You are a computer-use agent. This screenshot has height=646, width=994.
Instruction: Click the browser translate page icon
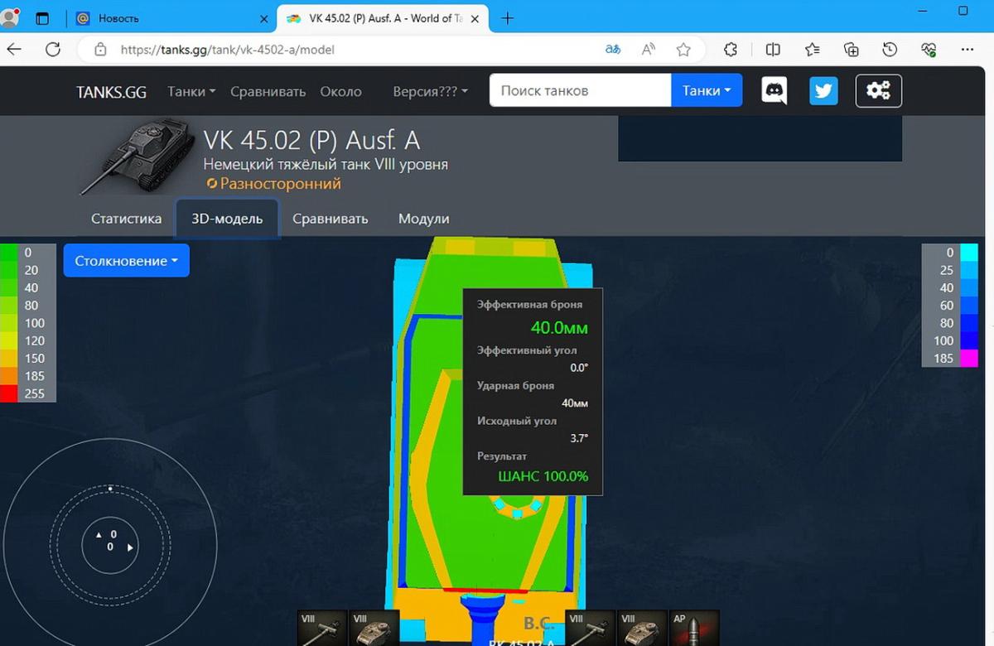(613, 50)
